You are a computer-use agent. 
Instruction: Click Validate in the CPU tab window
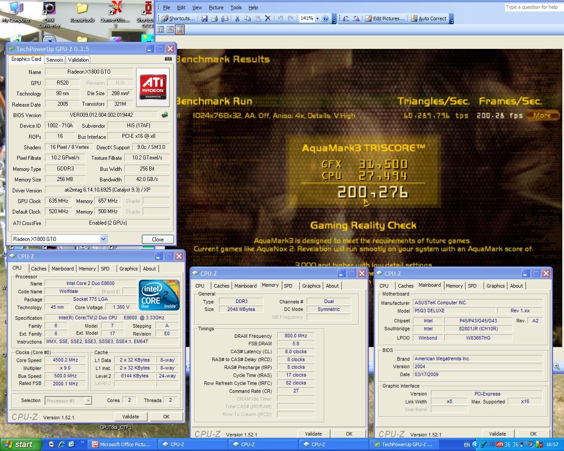[130, 417]
